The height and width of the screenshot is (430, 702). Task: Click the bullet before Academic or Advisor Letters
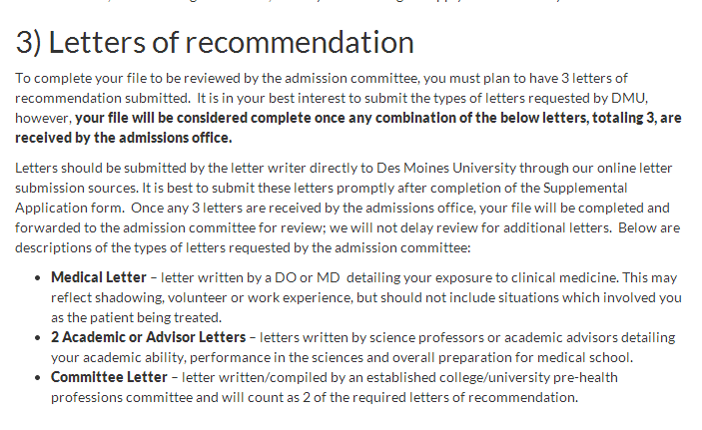point(38,338)
